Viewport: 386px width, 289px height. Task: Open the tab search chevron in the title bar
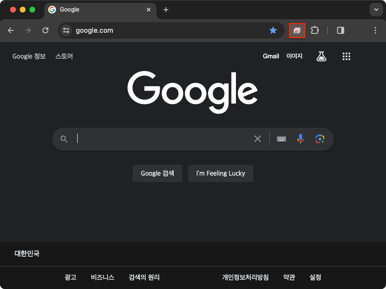tap(375, 10)
